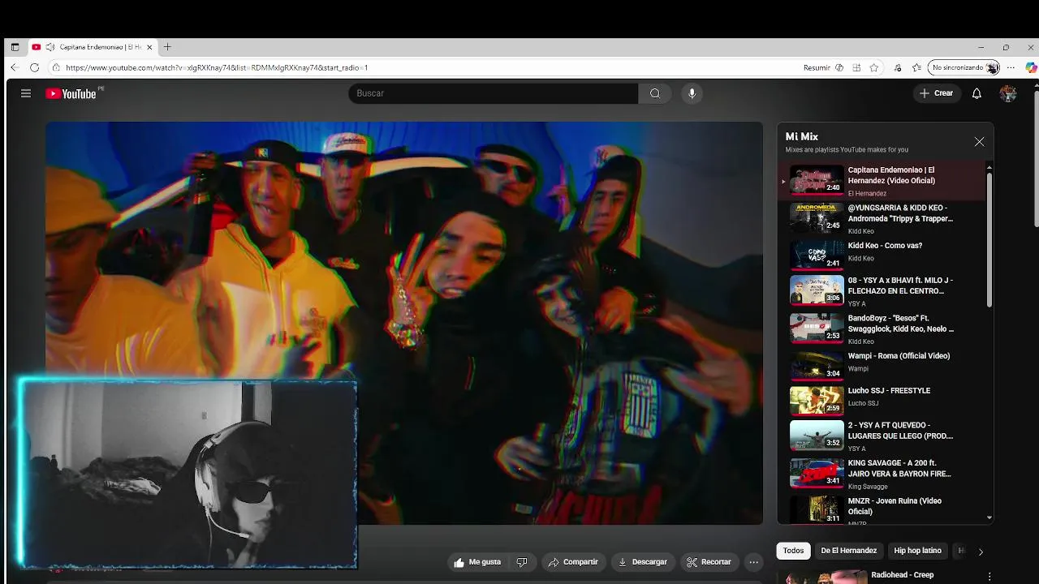Open the YouTube hamburger guide menu
Viewport: 1039px width, 584px height.
[26, 93]
